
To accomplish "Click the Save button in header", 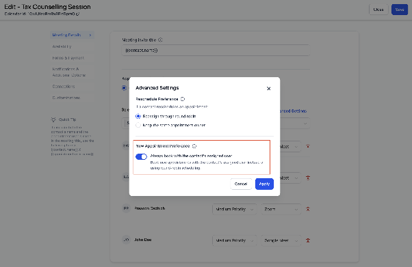I will click(400, 10).
